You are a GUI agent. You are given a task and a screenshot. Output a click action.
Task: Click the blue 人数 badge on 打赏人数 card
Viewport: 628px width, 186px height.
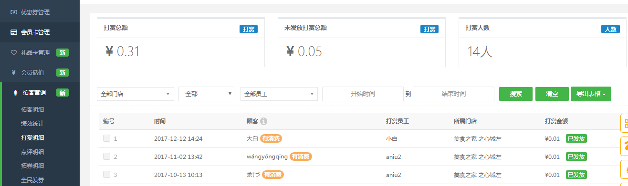point(610,29)
